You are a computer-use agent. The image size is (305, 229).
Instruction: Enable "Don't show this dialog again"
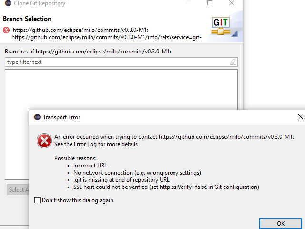38,200
